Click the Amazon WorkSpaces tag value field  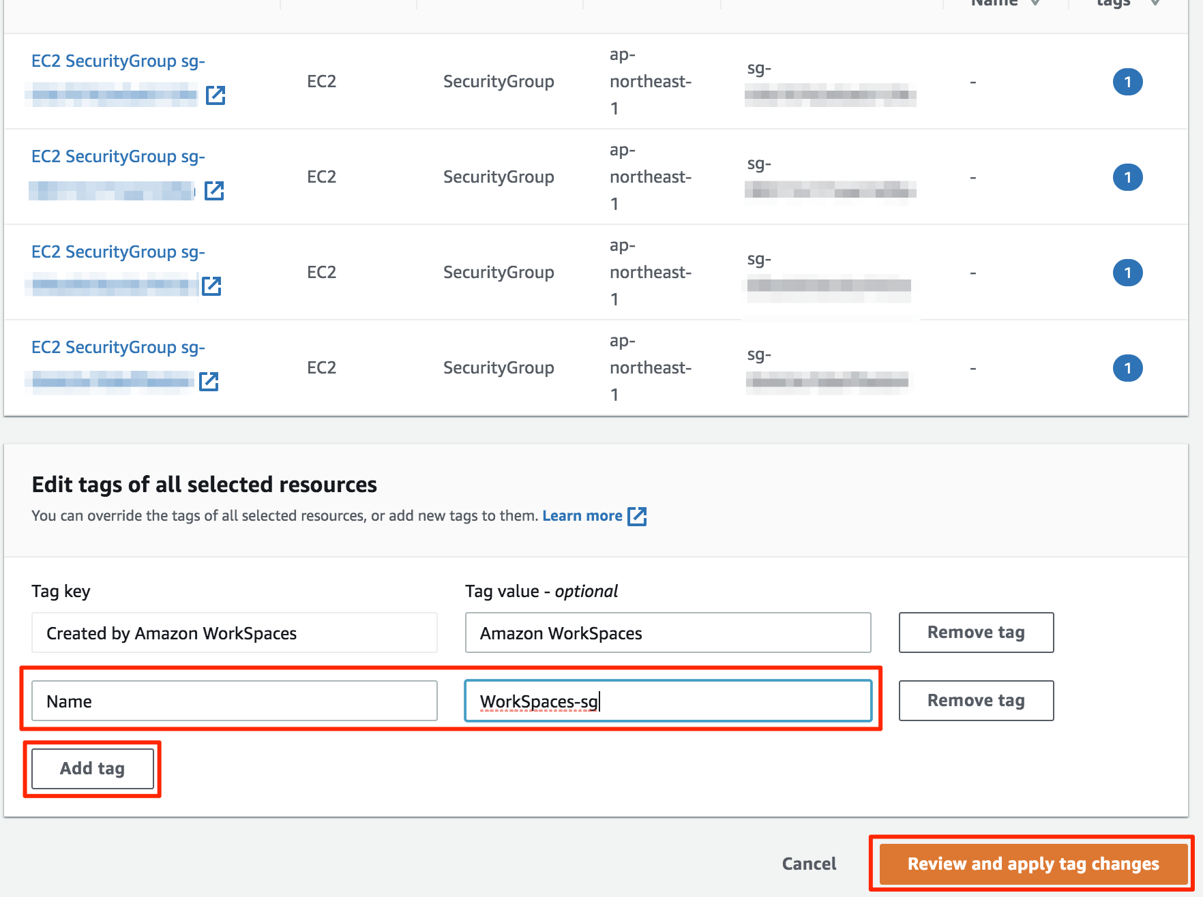(667, 633)
